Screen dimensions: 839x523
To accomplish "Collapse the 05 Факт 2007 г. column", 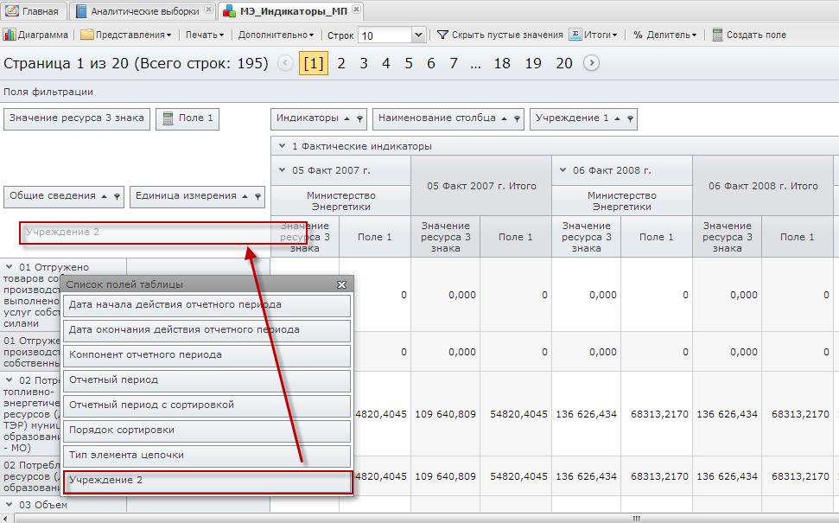I will pos(282,170).
